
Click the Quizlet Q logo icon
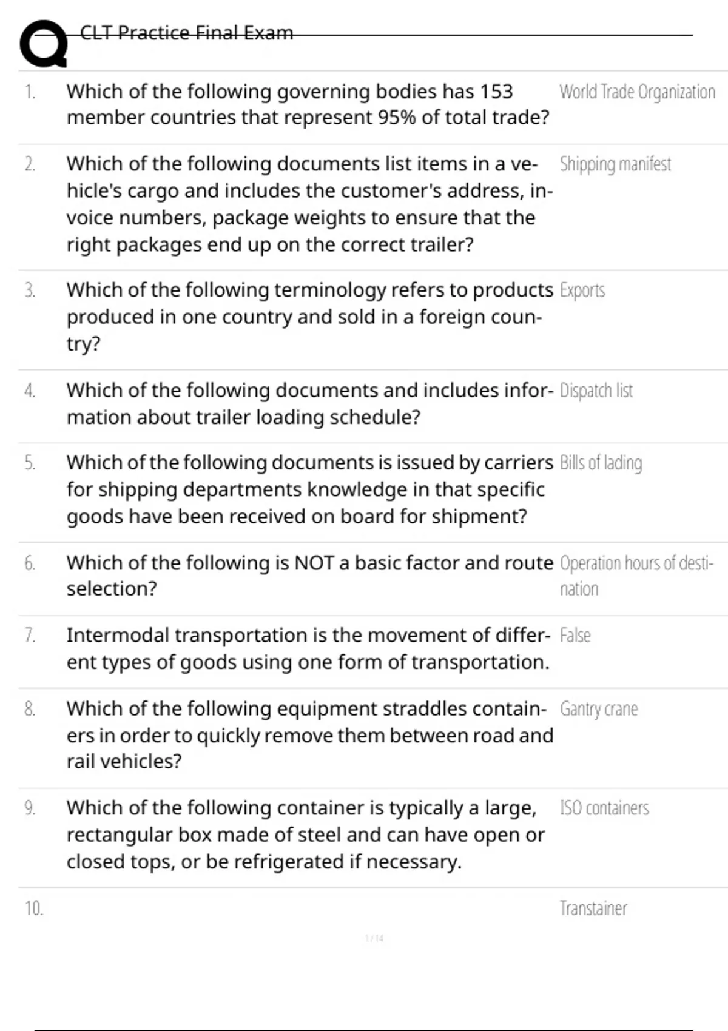coord(42,44)
